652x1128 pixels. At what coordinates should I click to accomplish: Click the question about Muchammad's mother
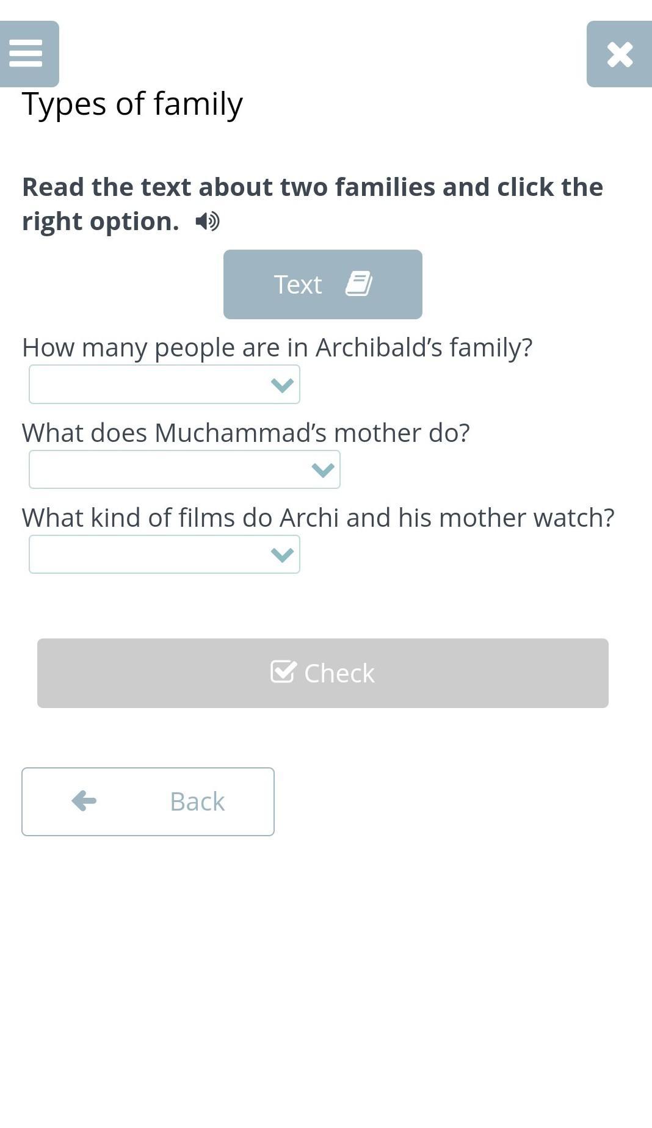coord(246,433)
